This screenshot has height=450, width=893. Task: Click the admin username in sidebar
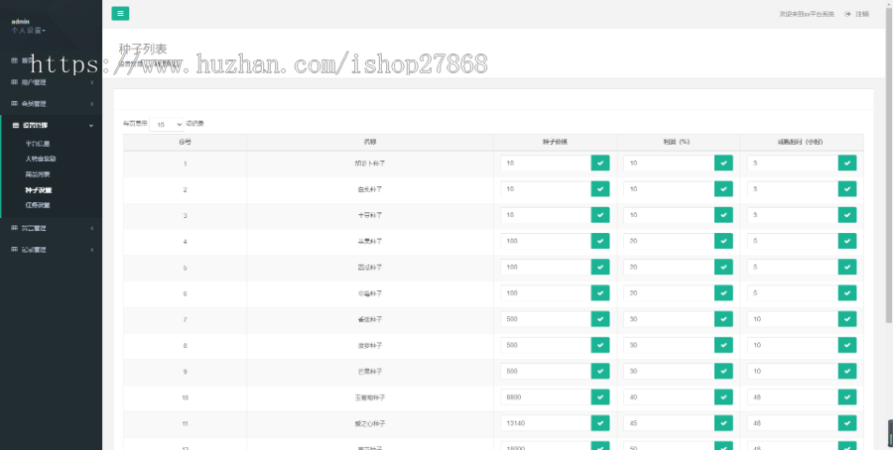tap(21, 22)
